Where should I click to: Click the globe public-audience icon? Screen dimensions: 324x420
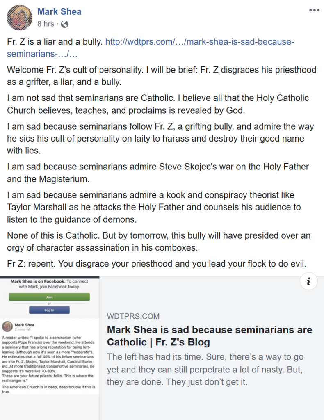[64, 24]
